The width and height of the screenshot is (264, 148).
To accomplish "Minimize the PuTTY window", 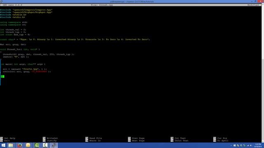I will click(252, 1).
